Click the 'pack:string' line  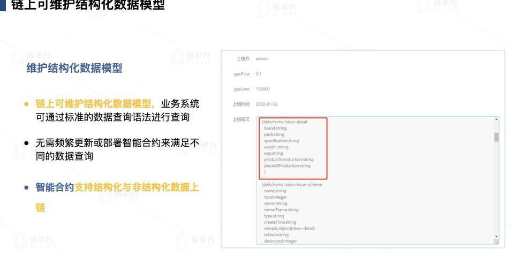274,134
